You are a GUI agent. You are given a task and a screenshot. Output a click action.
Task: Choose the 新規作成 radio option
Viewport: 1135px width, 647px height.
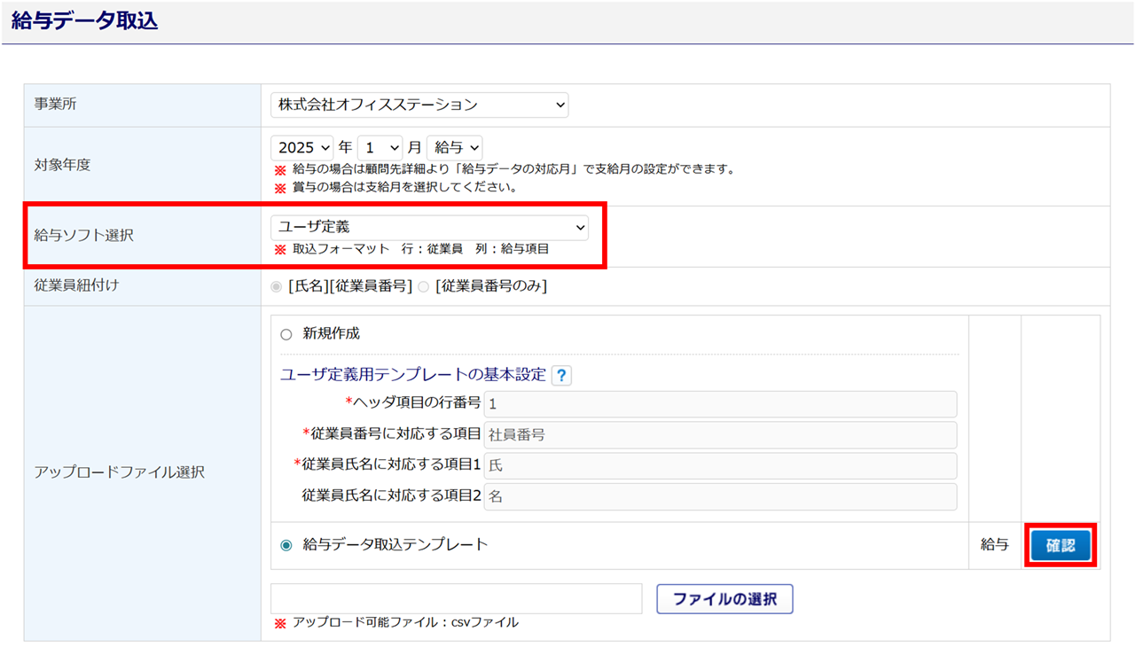click(286, 334)
